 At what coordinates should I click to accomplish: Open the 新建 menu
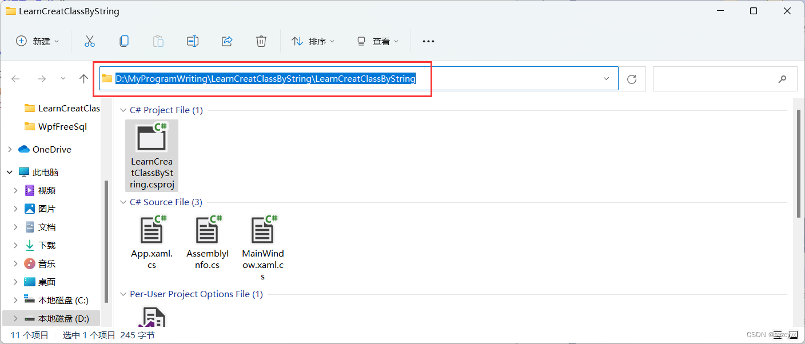click(x=37, y=41)
